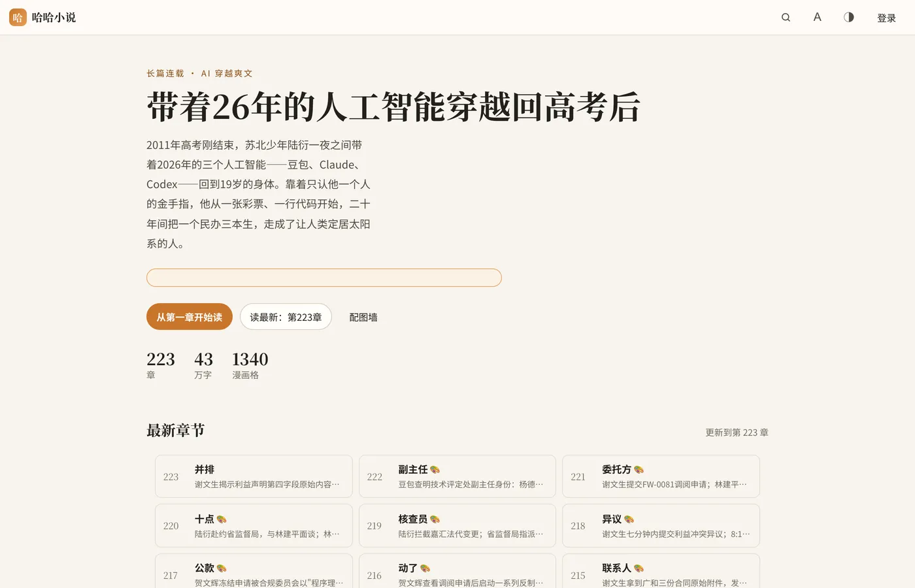Viewport: 915px width, 588px height.
Task: Click the 1340 漫画格 stat
Action: click(x=250, y=365)
